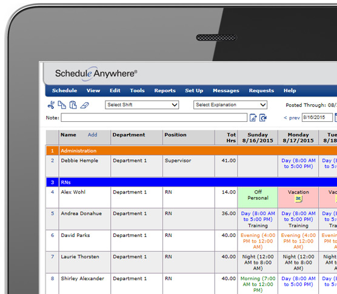Open the View menu
The width and height of the screenshot is (337, 294).
click(93, 90)
